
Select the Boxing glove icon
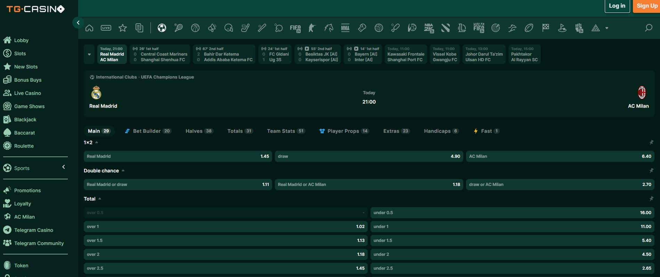(362, 28)
